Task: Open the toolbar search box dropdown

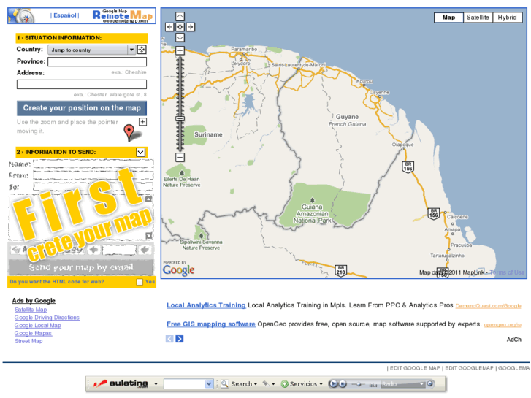Action: [209, 384]
